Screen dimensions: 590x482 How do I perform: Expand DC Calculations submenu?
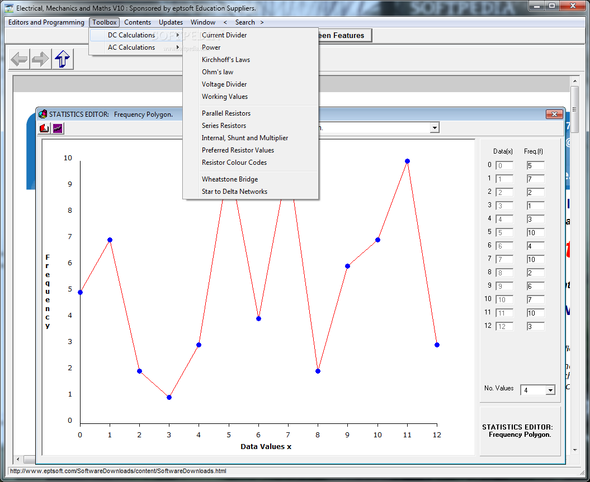click(x=136, y=35)
